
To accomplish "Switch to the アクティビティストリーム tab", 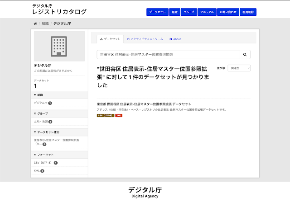I will pos(145,39).
